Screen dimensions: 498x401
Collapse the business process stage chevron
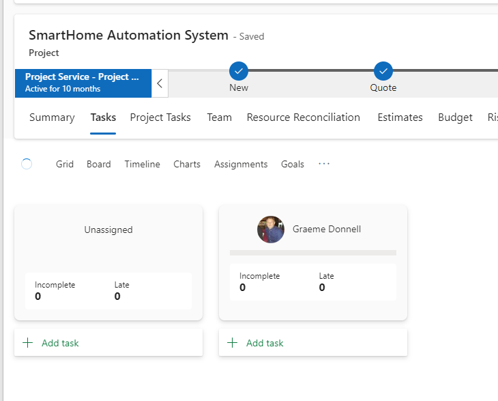[x=160, y=83]
